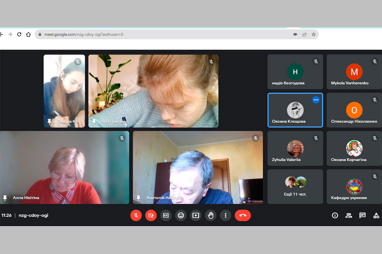382x254 pixels.
Task: Click the H avatar of надія безгодова
Action: click(x=295, y=72)
